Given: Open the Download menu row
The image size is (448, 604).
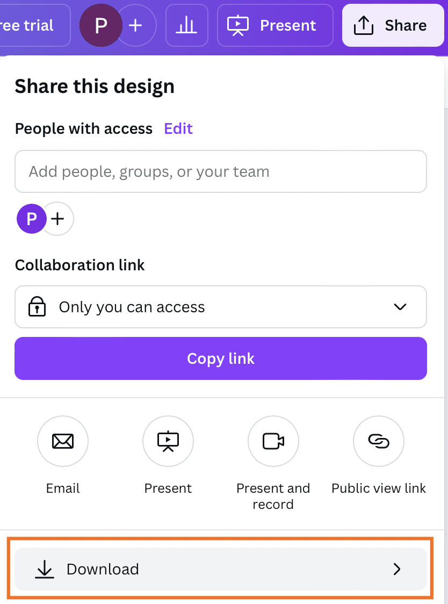Looking at the screenshot, I should 221,569.
